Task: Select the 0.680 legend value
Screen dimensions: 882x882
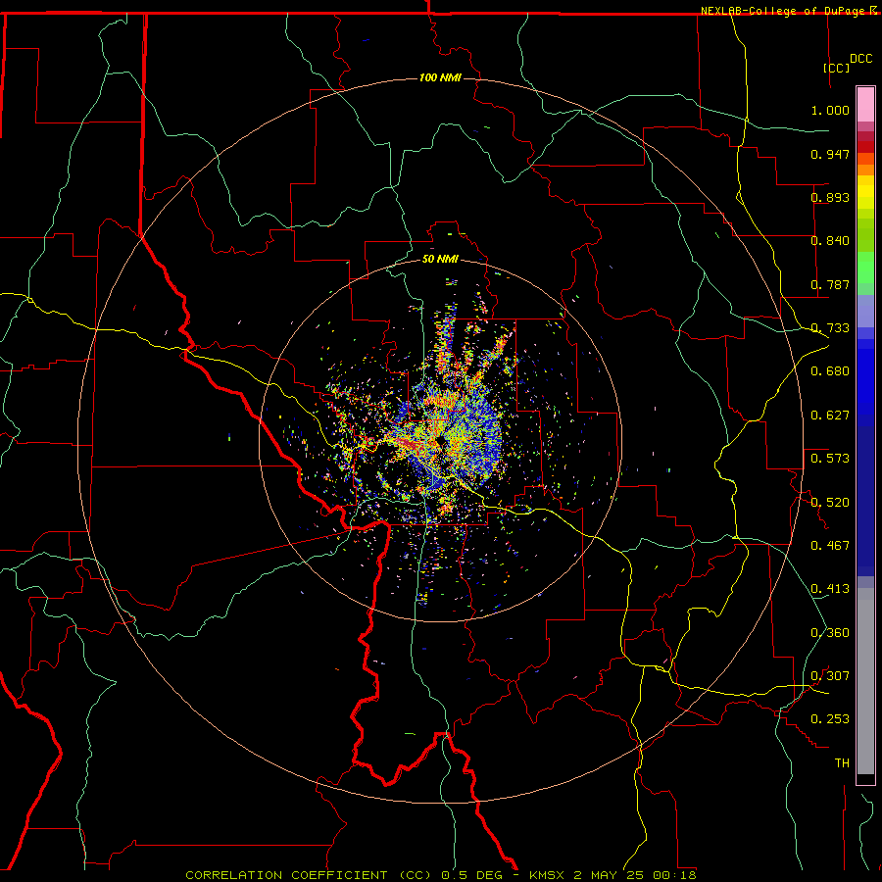Action: (x=830, y=371)
